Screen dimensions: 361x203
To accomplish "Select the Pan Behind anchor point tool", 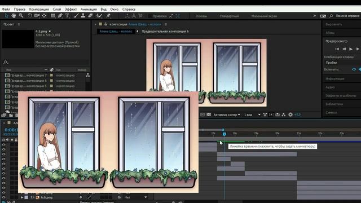I will (x=44, y=16).
